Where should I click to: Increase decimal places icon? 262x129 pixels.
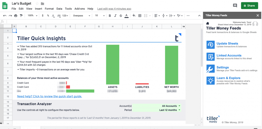[x=59, y=16]
